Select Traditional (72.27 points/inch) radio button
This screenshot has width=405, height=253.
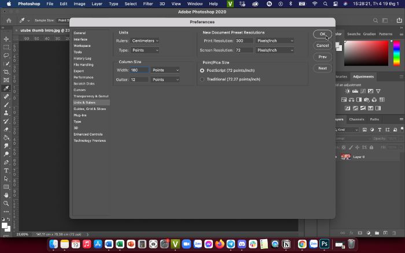tap(202, 79)
